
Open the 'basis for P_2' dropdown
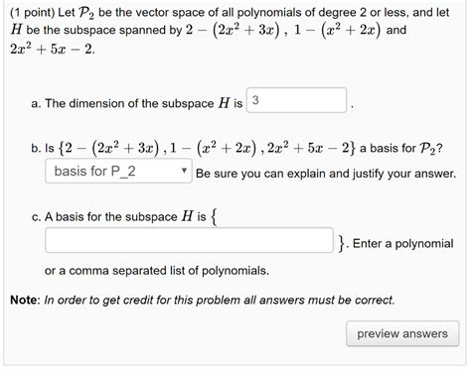[x=118, y=171]
